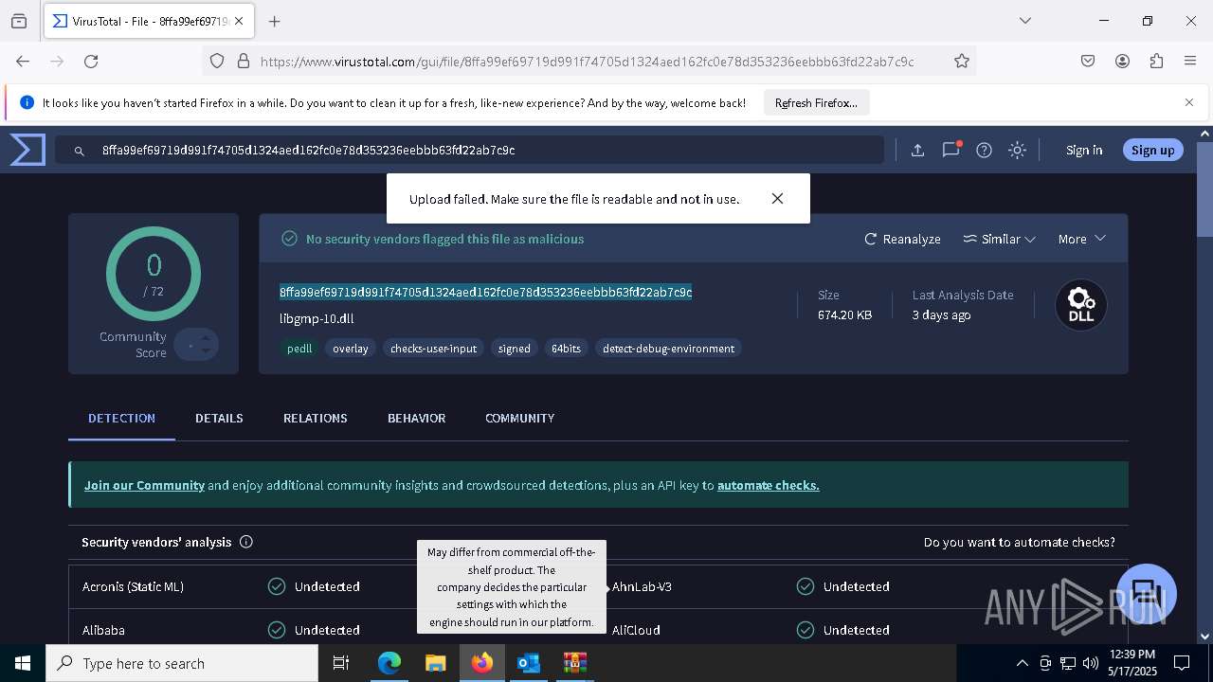
Task: Open the notifications chat icon with red dot
Action: tap(950, 150)
